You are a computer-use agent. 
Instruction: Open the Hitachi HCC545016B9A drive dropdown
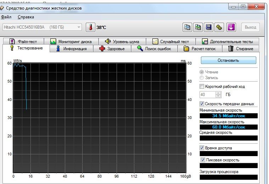coord(42,27)
